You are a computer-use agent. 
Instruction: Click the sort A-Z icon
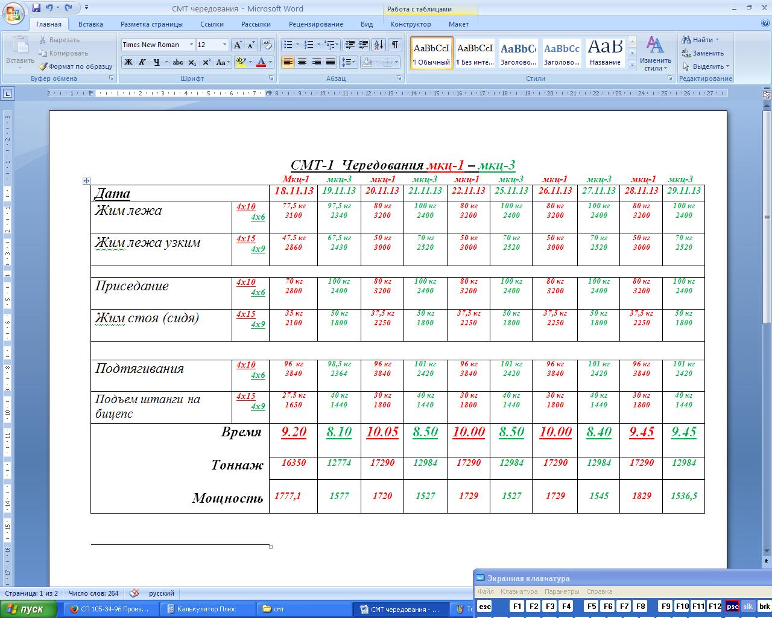point(379,45)
